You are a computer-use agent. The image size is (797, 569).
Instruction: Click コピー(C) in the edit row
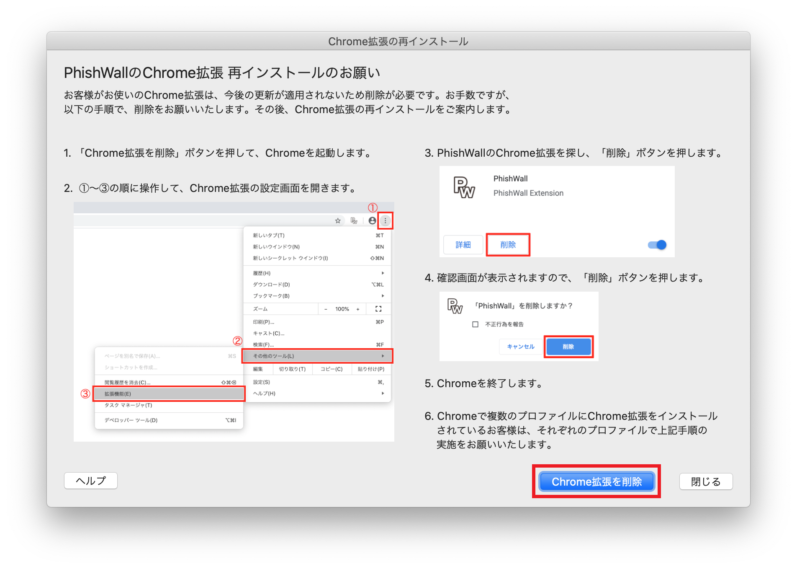pyautogui.click(x=332, y=369)
